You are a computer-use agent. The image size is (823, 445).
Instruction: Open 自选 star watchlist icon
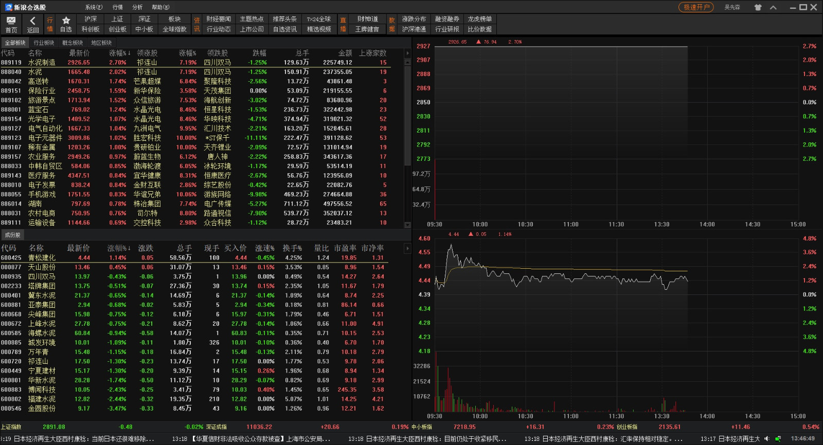[66, 24]
